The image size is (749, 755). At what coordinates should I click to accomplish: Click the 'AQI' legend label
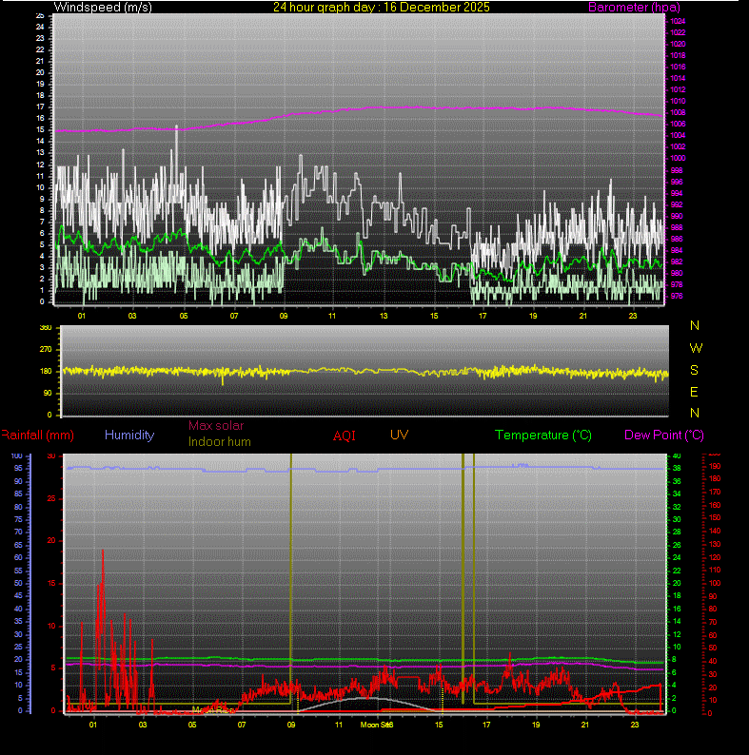(345, 436)
